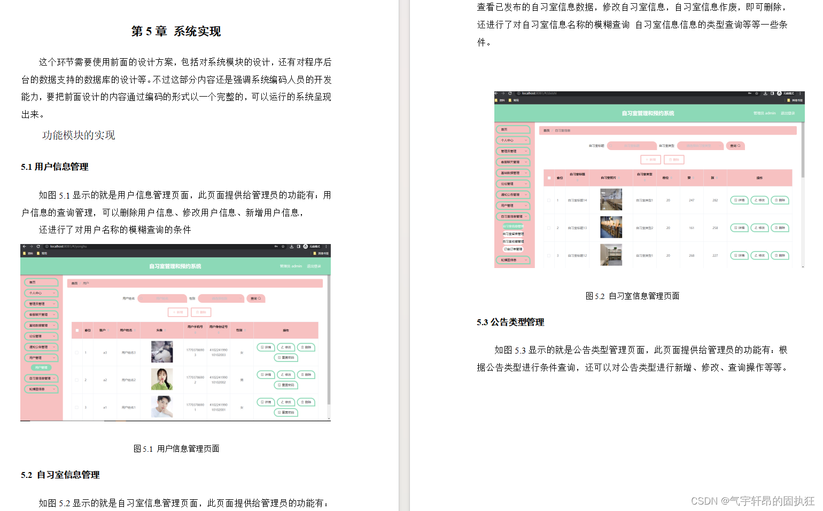823x511 pixels.
Task: Click 查询 search button in 自习室信息 figure
Action: (x=735, y=146)
